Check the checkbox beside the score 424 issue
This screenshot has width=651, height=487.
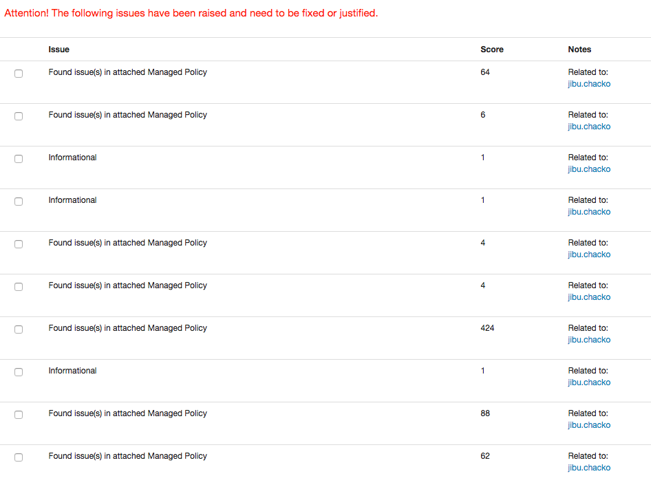coord(19,329)
